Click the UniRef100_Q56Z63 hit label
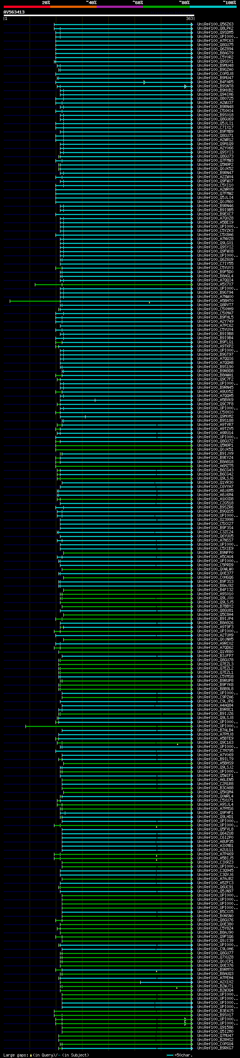Image resolution: width=240 pixels, height=1058 pixels. tap(215, 24)
